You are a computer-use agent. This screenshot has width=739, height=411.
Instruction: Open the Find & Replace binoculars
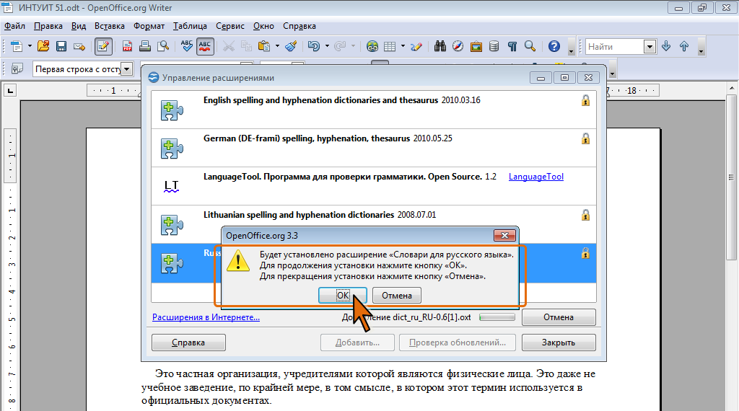(440, 47)
